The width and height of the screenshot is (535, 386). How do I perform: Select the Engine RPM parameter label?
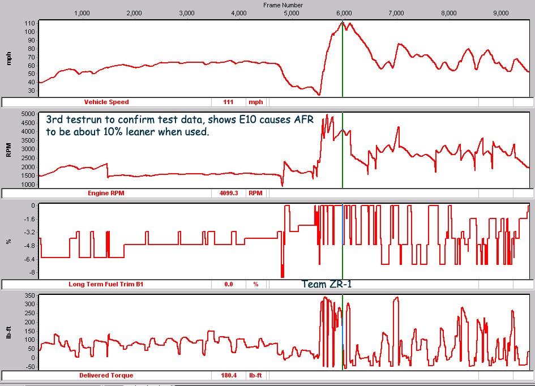[106, 193]
